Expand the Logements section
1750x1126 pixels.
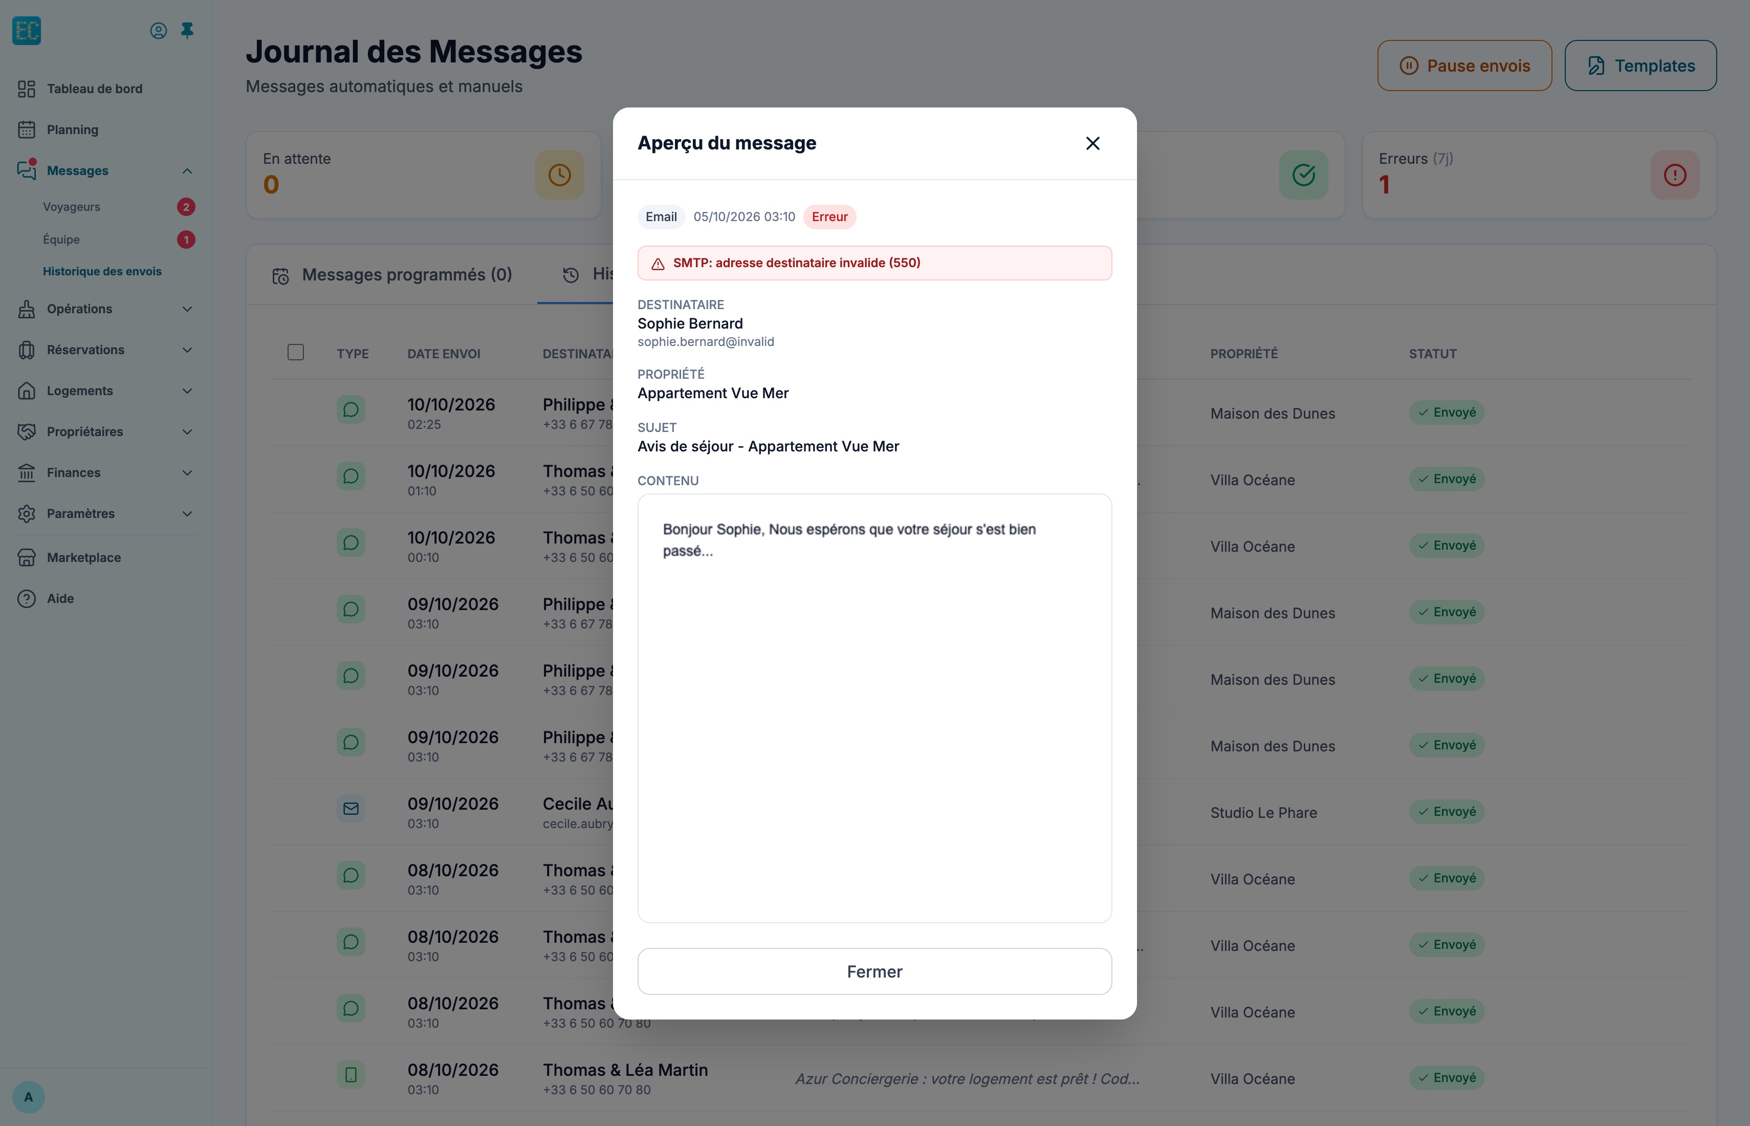click(x=107, y=391)
